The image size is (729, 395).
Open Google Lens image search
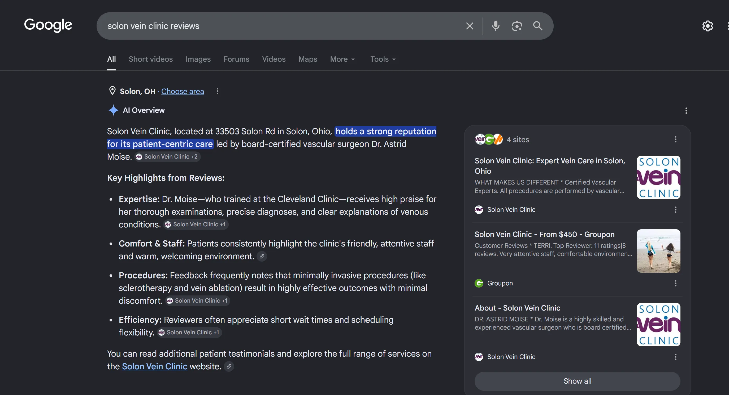[517, 26]
